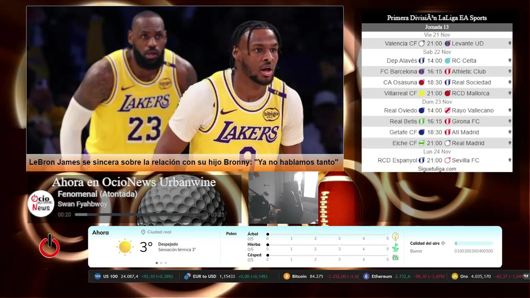
Task: Click the sun icon in weather widget
Action: pyautogui.click(x=125, y=247)
